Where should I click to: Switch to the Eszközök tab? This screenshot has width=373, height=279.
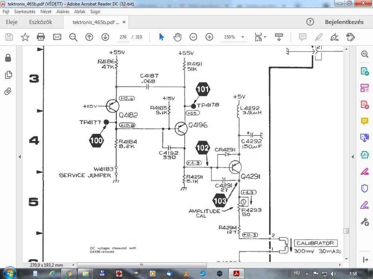[41, 22]
